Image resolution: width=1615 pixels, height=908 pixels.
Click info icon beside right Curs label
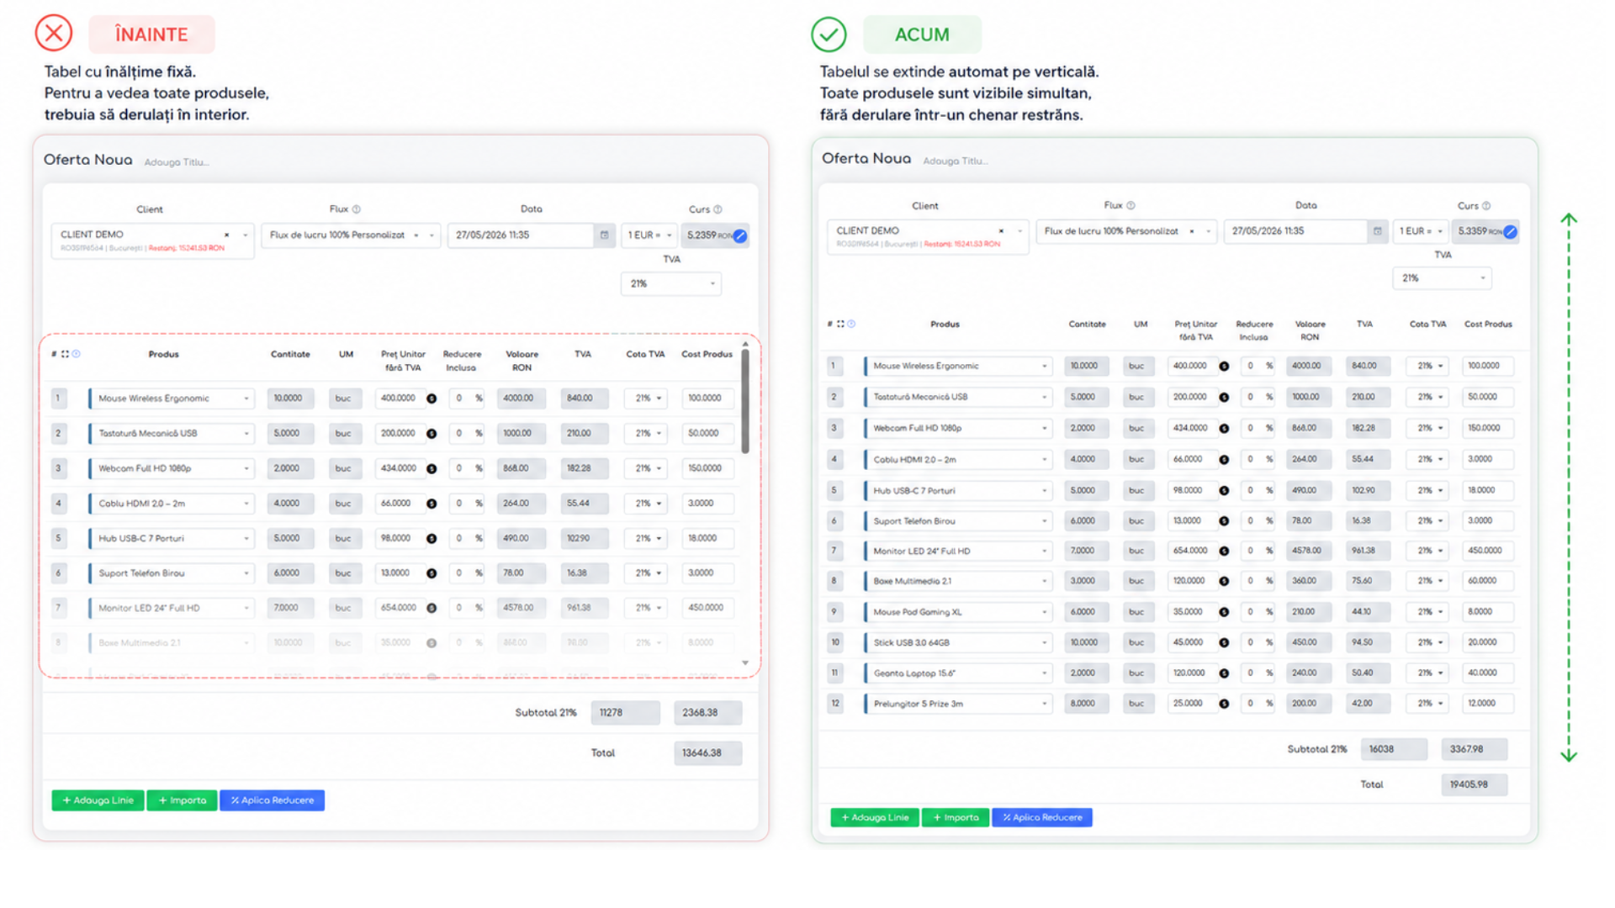[x=1486, y=206]
